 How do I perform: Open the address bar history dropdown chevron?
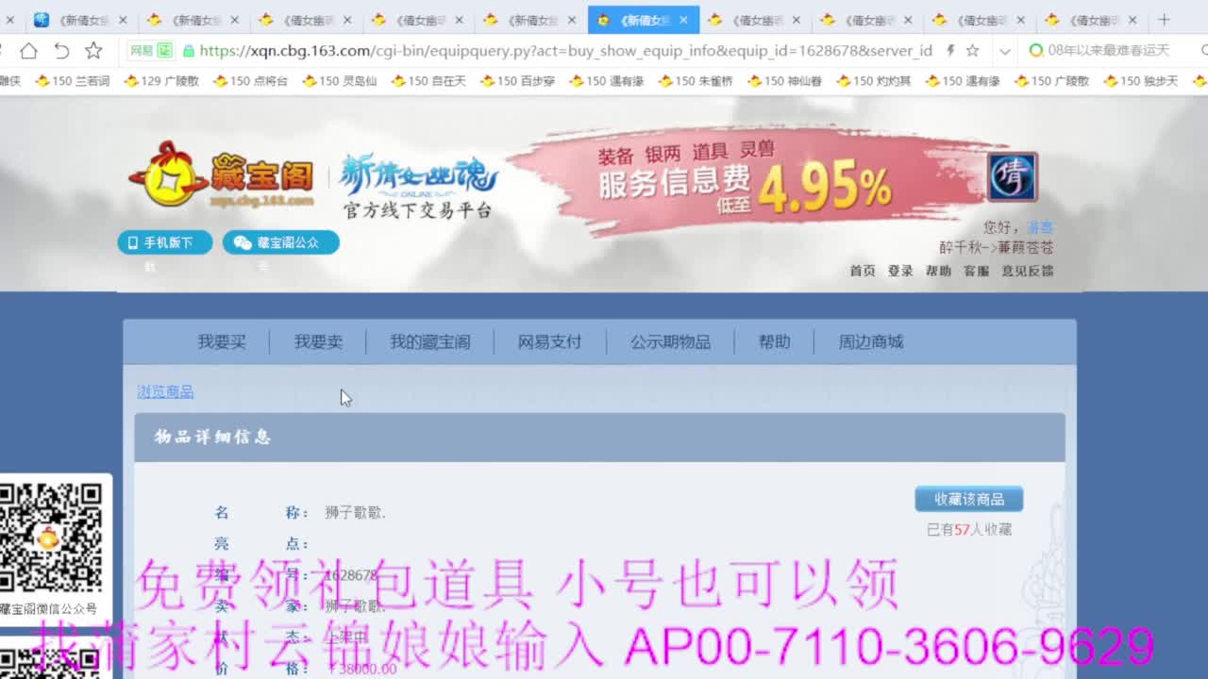(x=1003, y=53)
